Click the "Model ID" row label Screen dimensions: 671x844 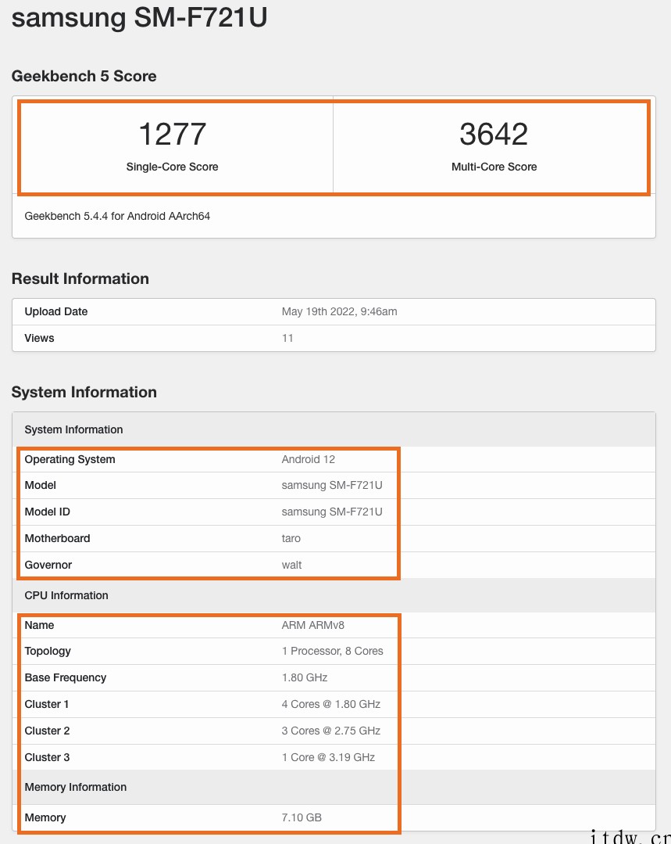(x=48, y=512)
